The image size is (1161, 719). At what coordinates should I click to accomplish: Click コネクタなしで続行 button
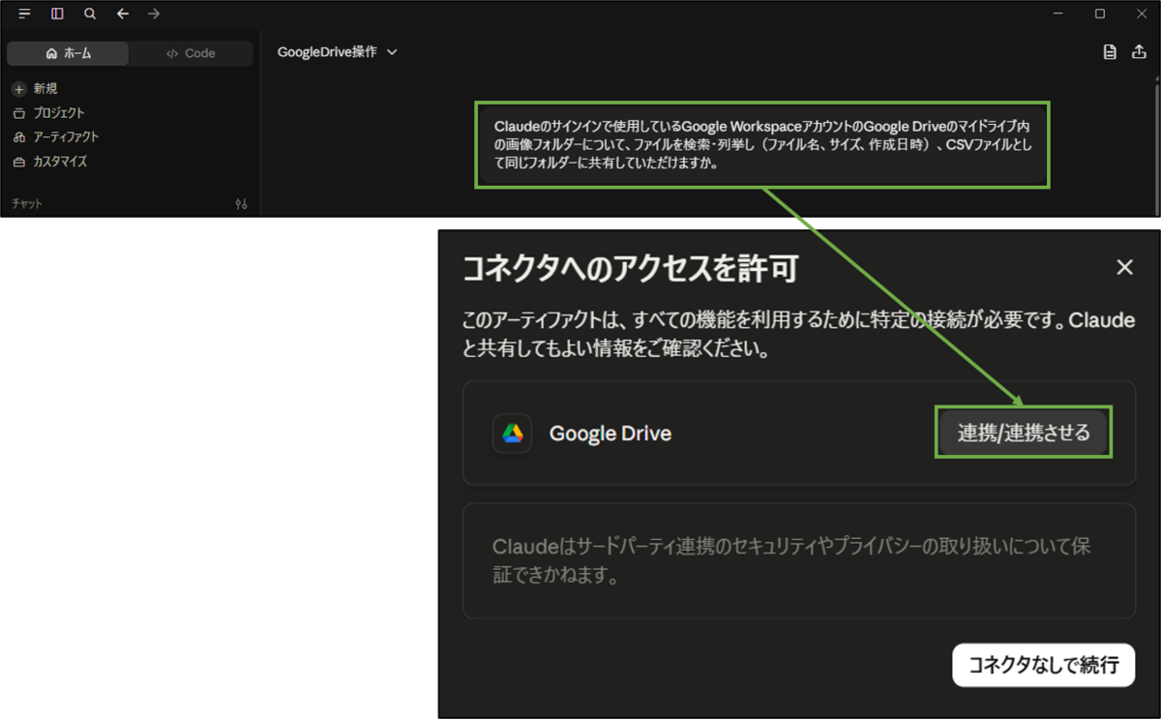[x=1043, y=665]
